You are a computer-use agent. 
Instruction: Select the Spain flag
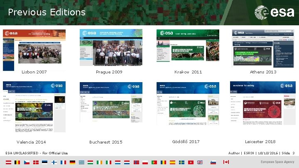point(173,162)
